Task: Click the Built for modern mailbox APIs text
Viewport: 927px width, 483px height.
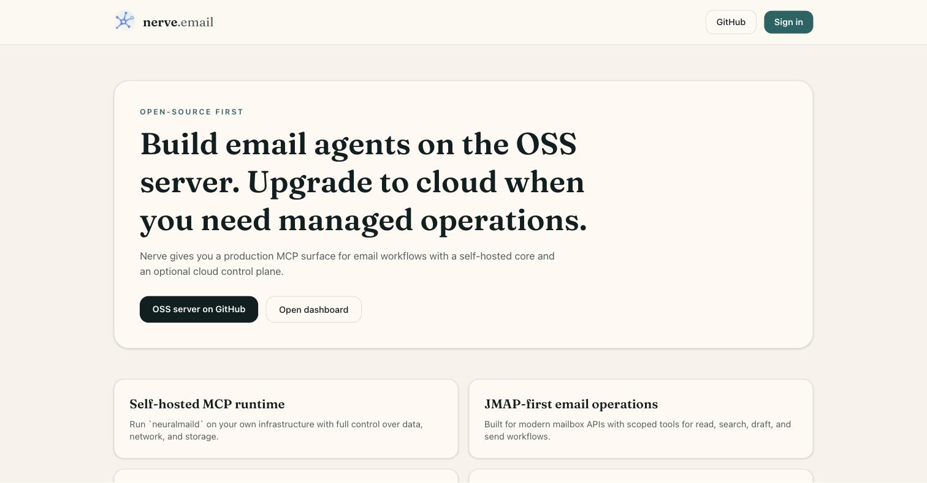Action: [638, 430]
